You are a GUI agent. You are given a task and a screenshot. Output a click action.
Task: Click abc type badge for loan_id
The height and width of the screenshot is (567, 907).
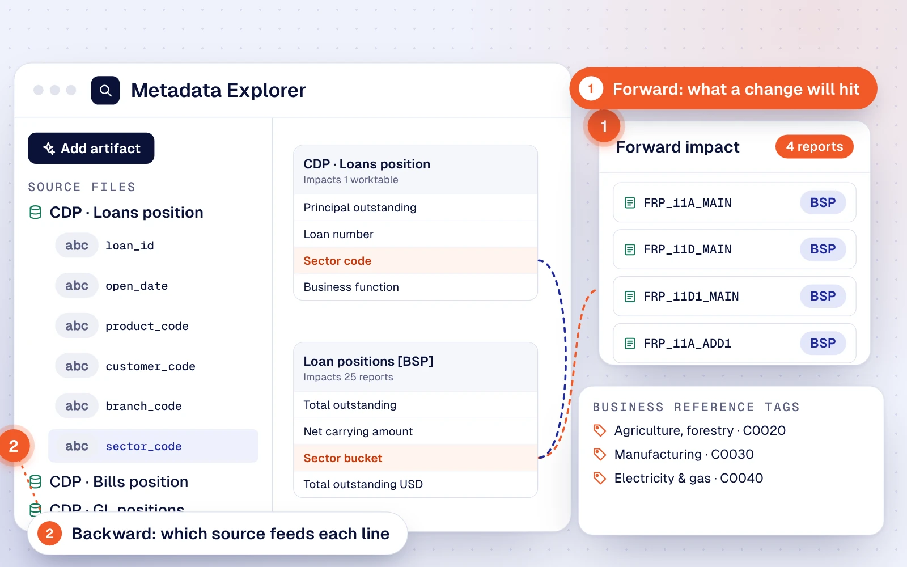click(x=77, y=246)
